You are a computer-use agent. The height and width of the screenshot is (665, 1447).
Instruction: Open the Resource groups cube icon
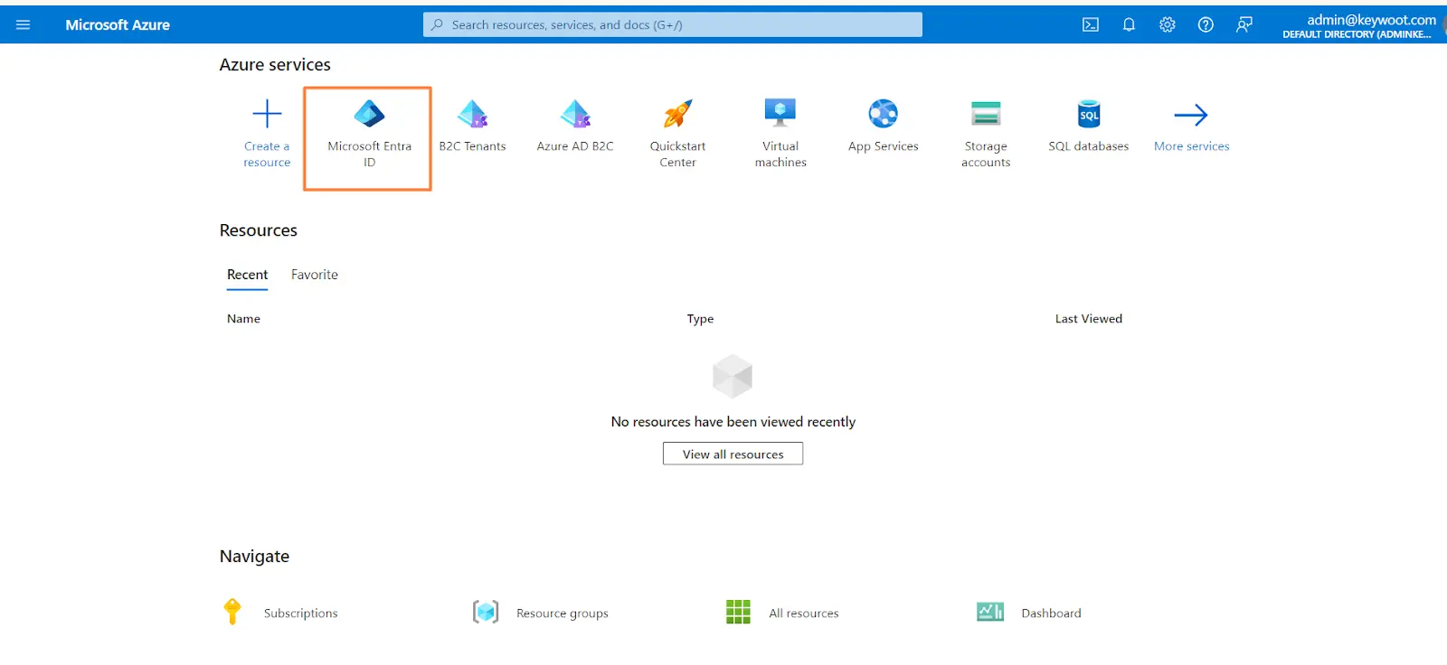[x=486, y=612]
